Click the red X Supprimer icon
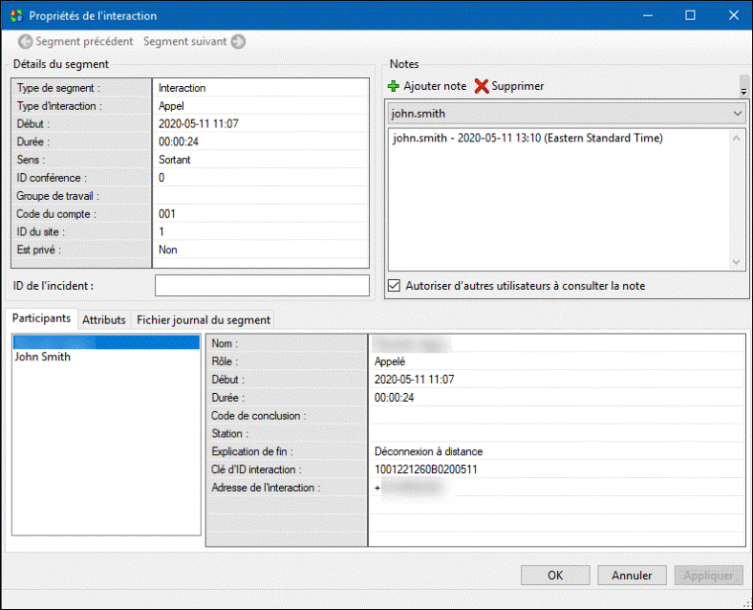This screenshot has height=610, width=753. tap(482, 86)
